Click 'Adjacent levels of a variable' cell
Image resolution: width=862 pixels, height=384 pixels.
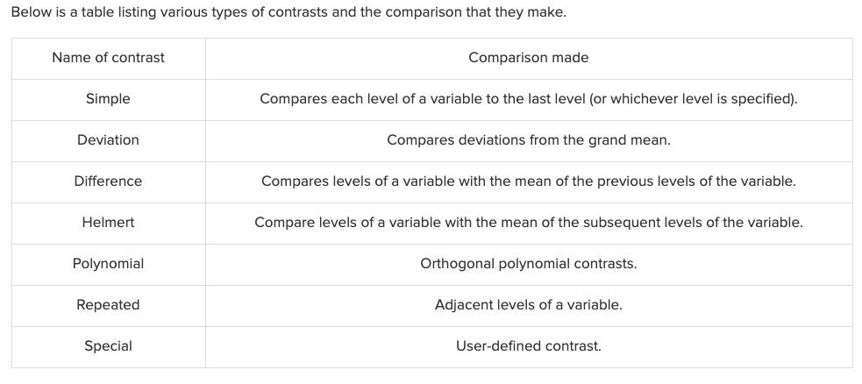point(528,305)
